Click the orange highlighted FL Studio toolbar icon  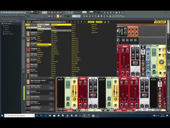click(x=58, y=16)
